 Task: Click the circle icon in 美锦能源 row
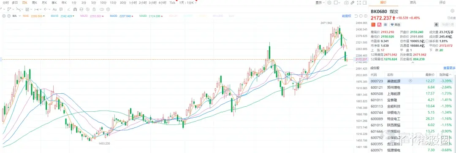pos(410,81)
